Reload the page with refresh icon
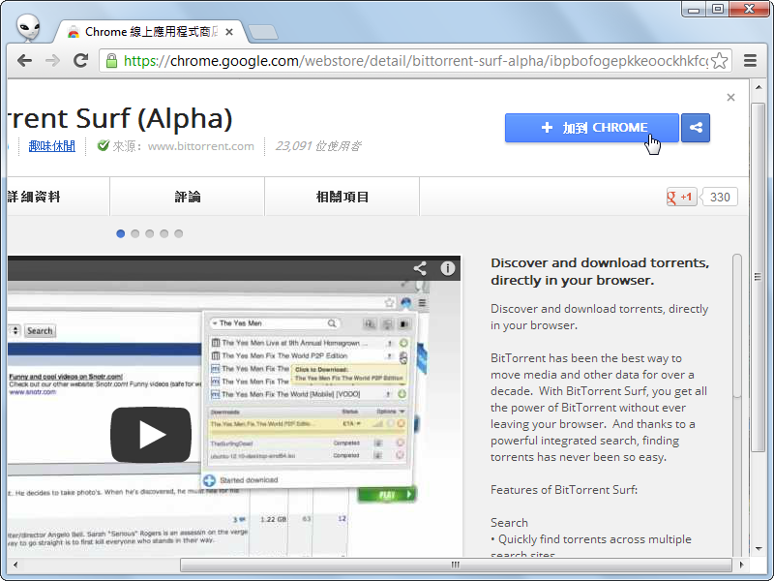The image size is (774, 581). [x=80, y=60]
